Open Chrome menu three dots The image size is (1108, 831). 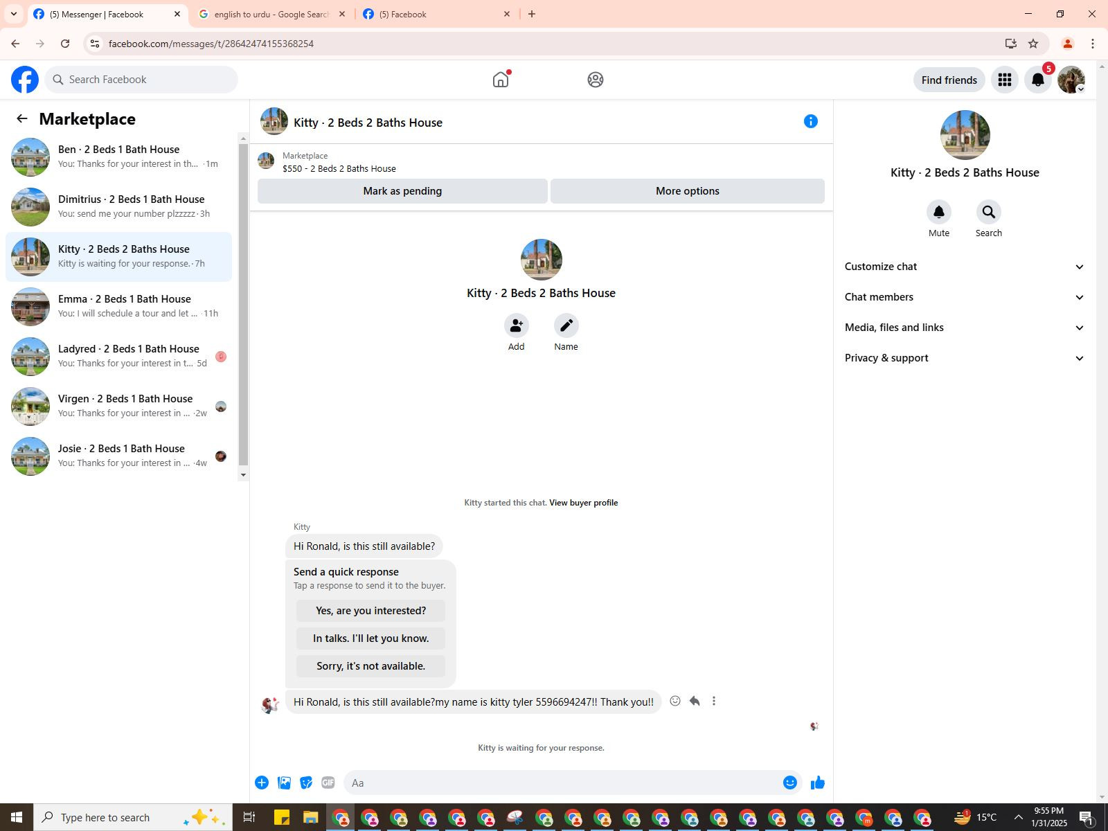[1093, 44]
